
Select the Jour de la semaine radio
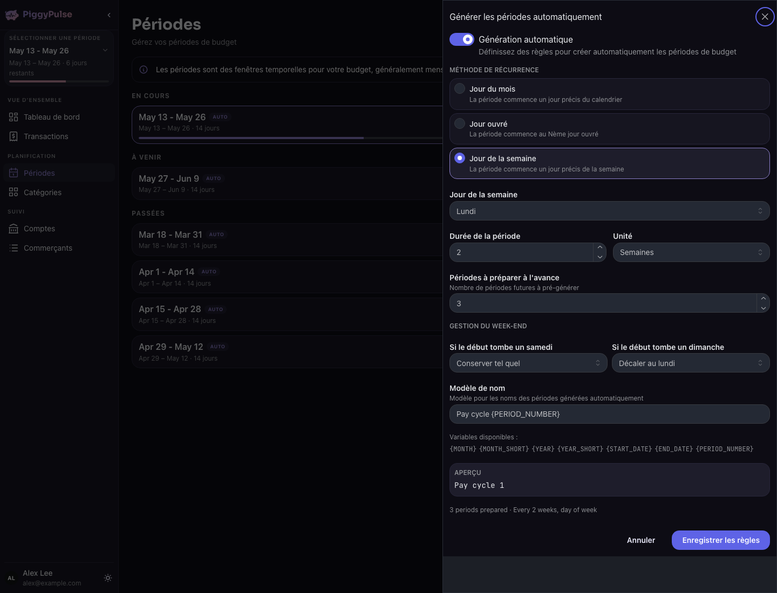pyautogui.click(x=460, y=158)
